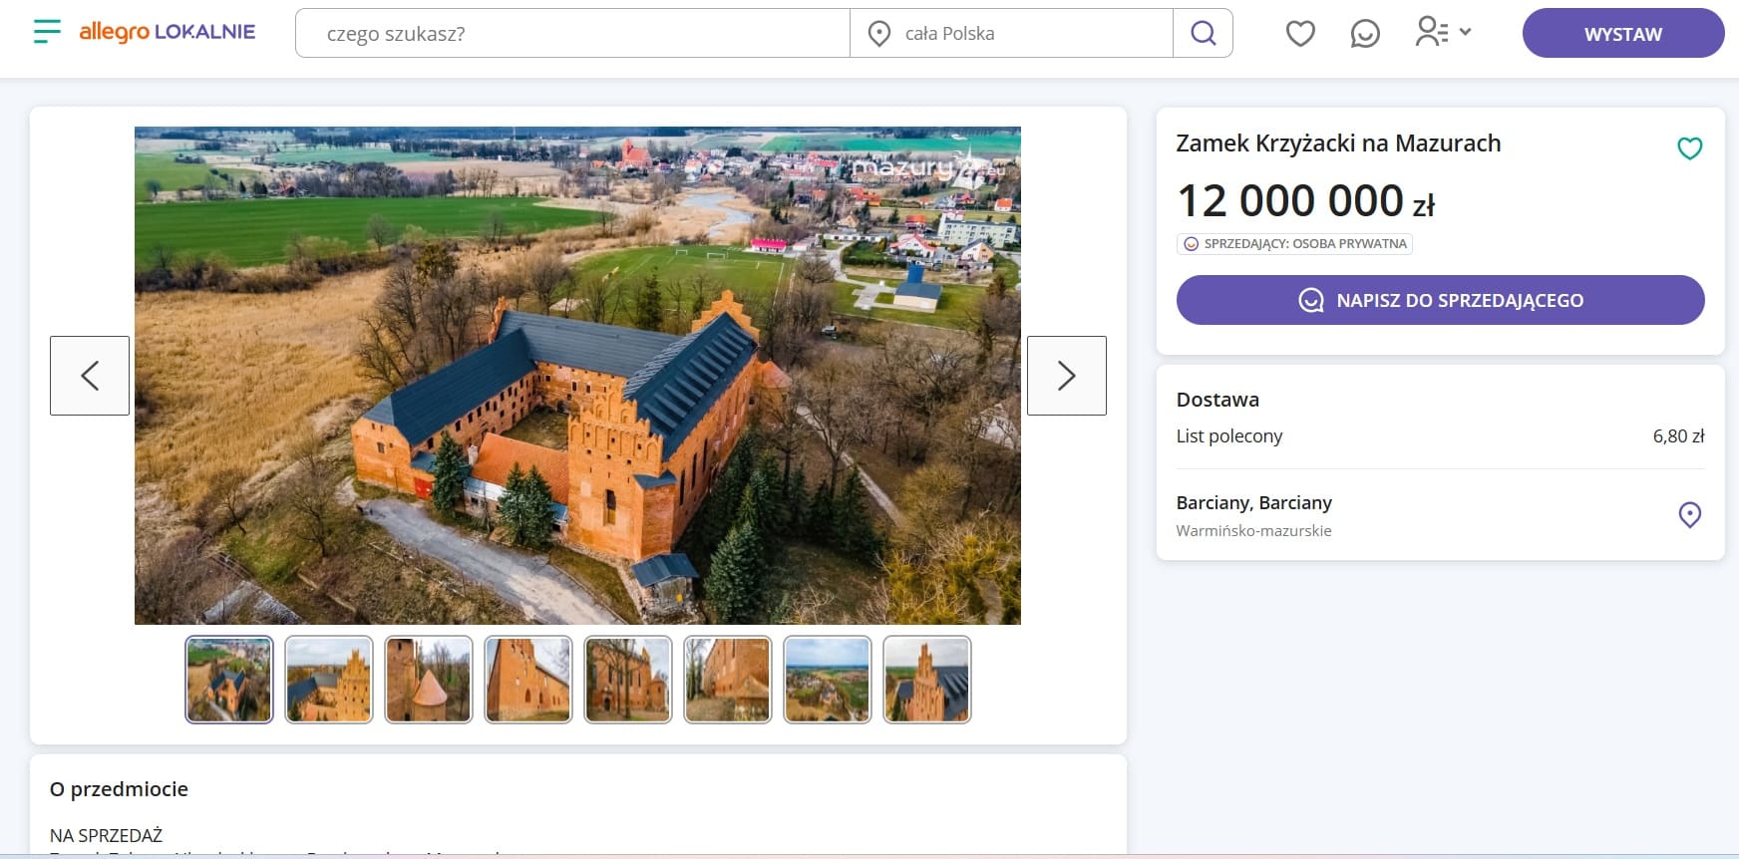Go to next gallery photo
The width and height of the screenshot is (1739, 859).
pyautogui.click(x=1066, y=376)
